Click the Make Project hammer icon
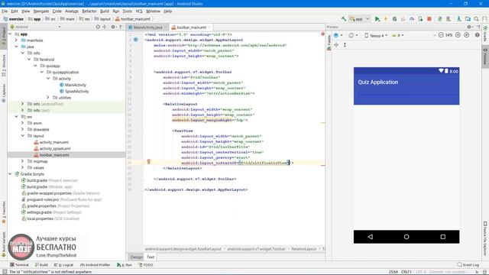The height and width of the screenshot is (275, 489). click(x=344, y=19)
